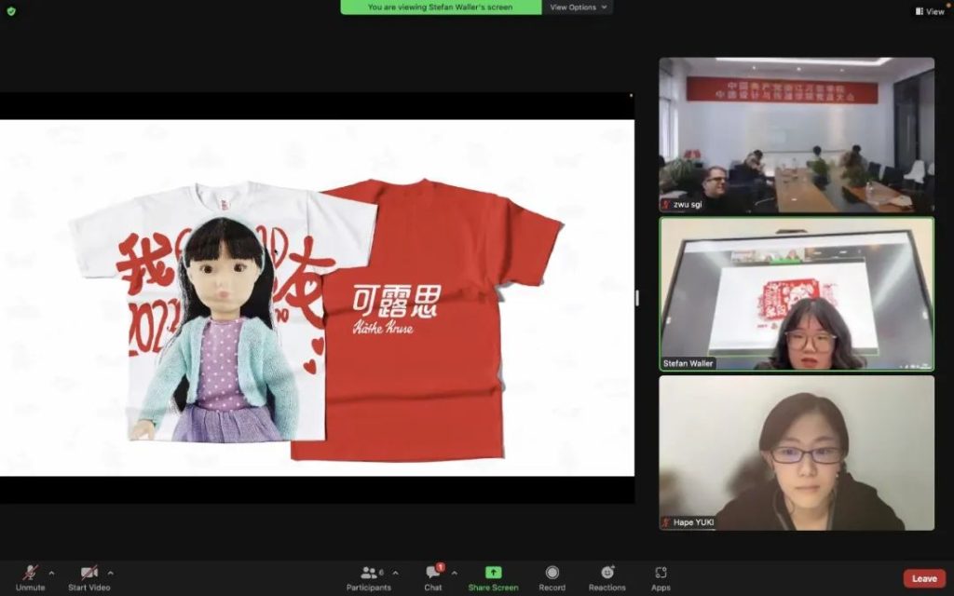Select the zwu sgi video thumbnail
The height and width of the screenshot is (596, 954).
797,135
